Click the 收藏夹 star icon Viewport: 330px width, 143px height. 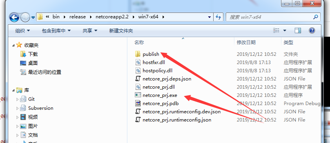19,45
